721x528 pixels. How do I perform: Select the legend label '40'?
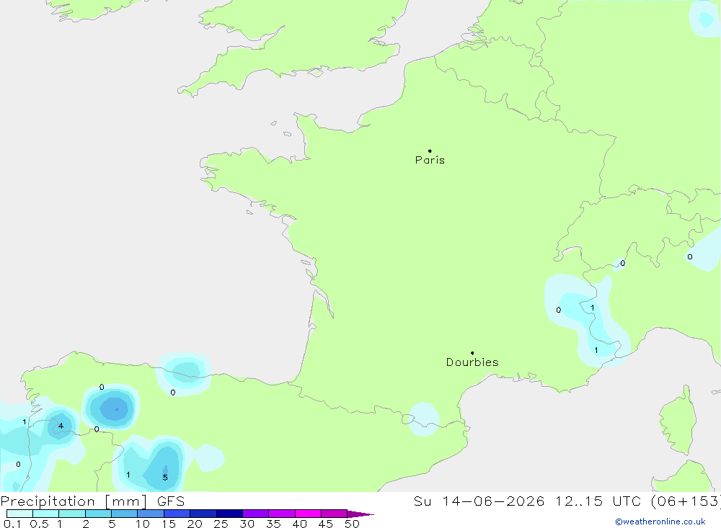[x=300, y=524]
